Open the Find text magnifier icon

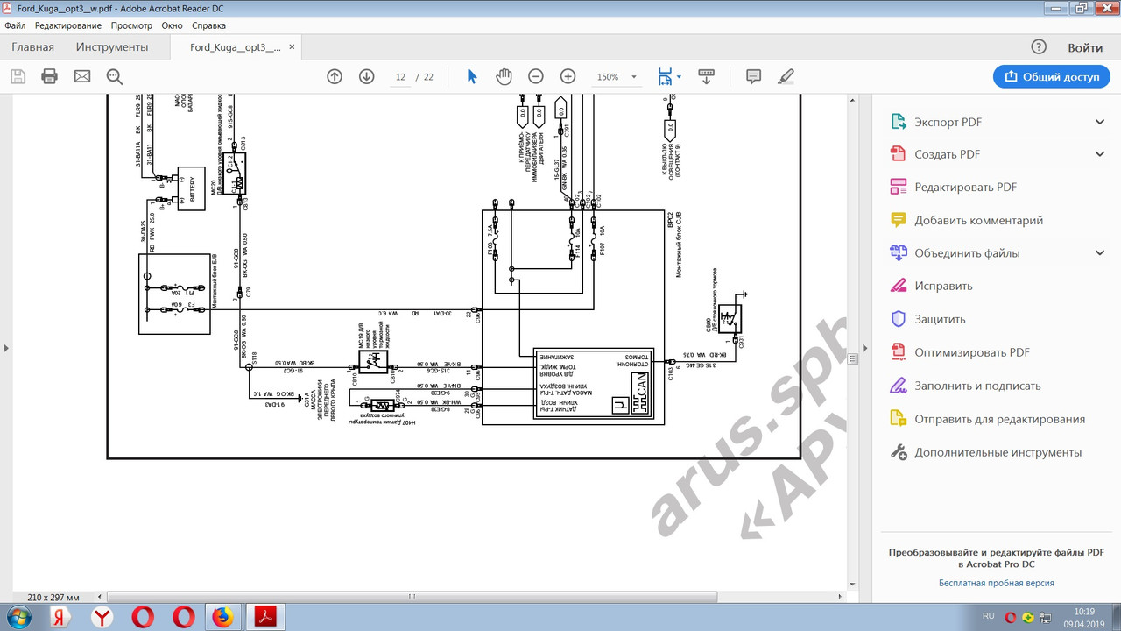click(x=115, y=76)
